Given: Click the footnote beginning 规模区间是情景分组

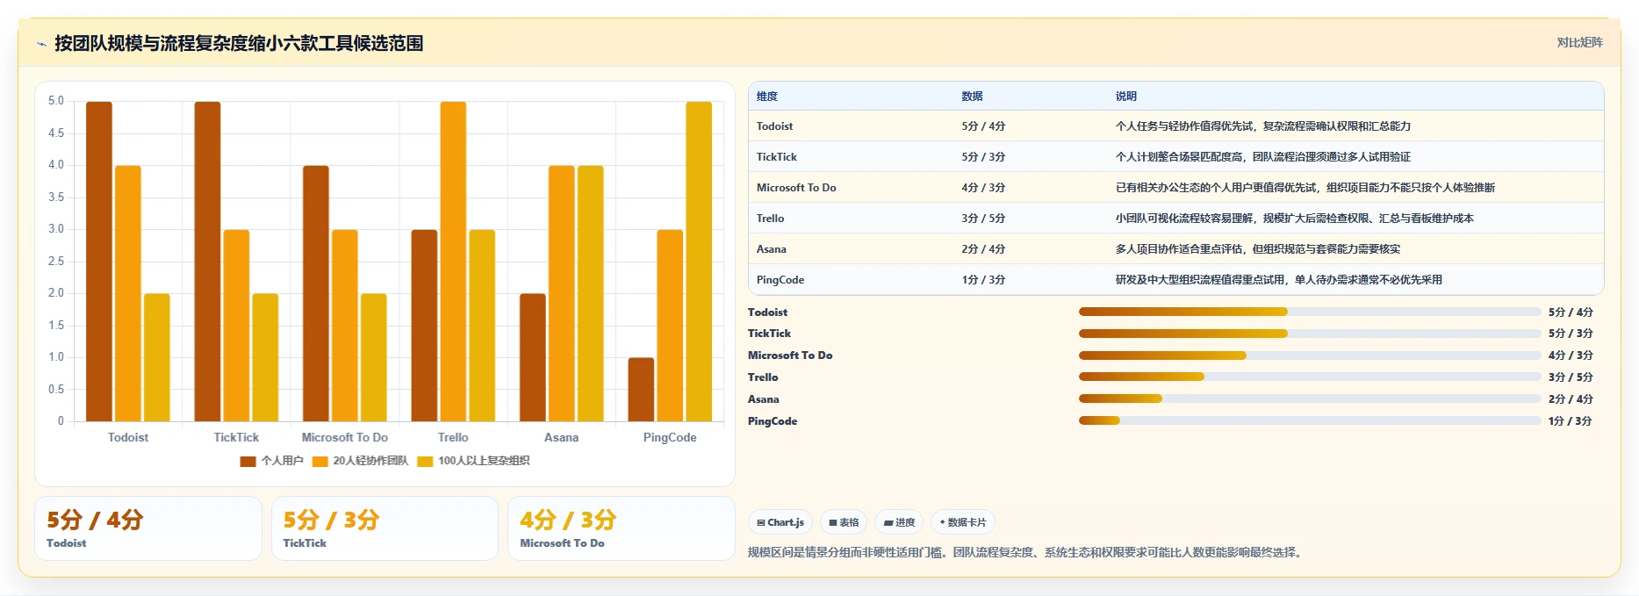Looking at the screenshot, I should click(x=1027, y=552).
